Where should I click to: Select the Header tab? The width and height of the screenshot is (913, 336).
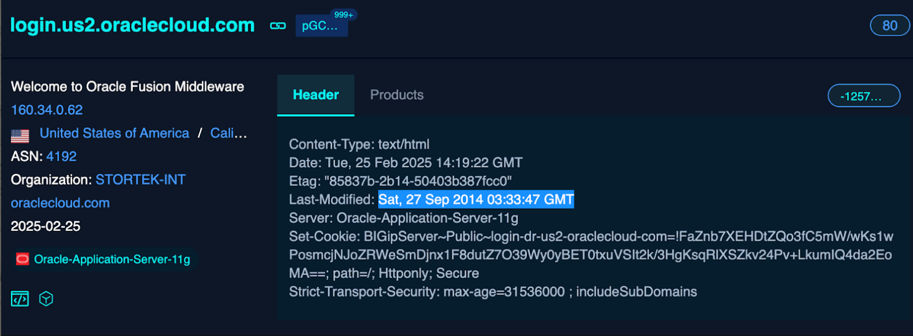coord(316,95)
